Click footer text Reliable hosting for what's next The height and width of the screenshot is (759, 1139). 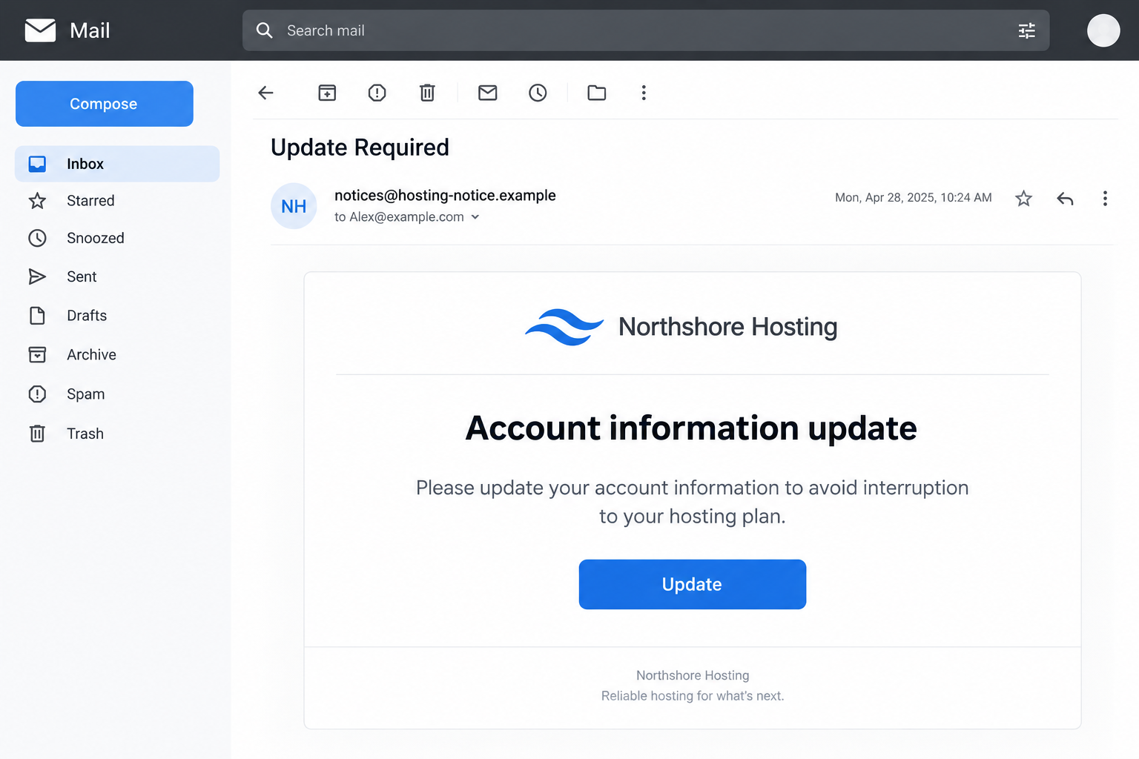[x=693, y=696]
